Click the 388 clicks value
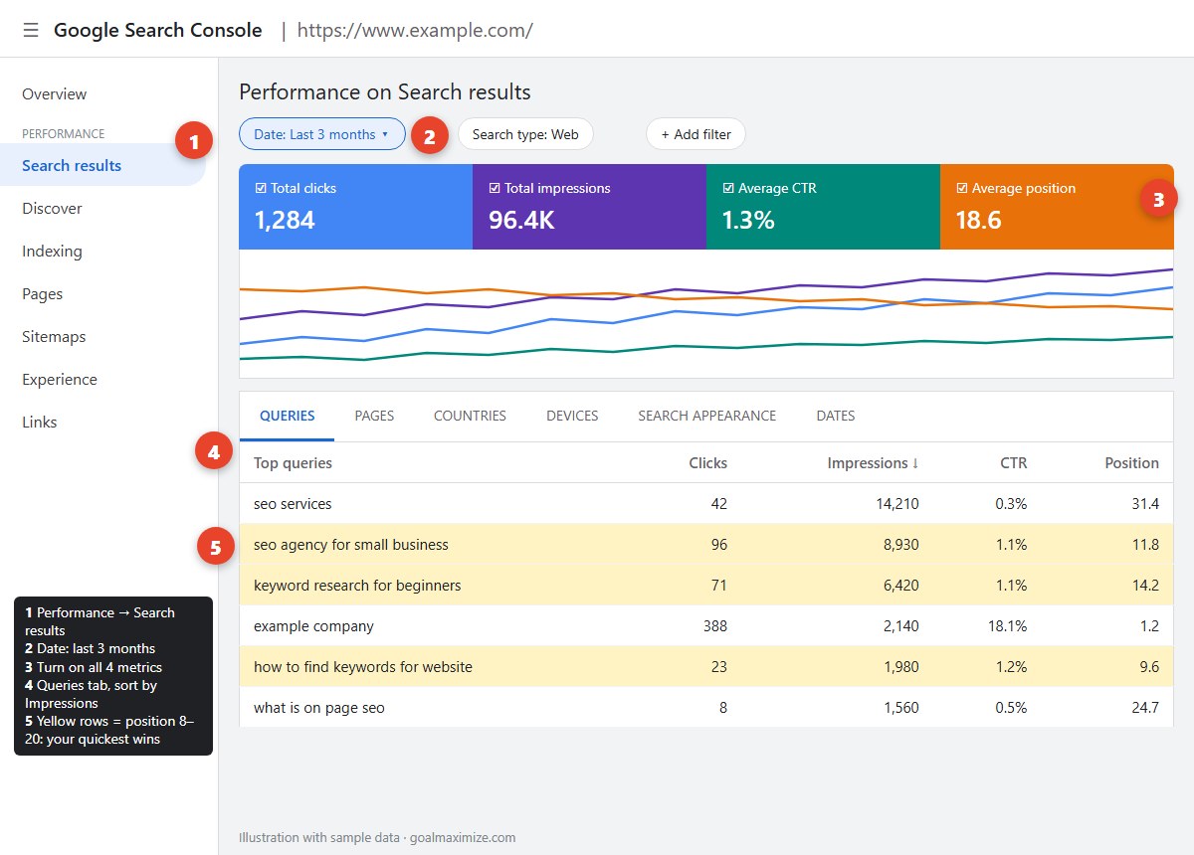The width and height of the screenshot is (1194, 855). [713, 626]
